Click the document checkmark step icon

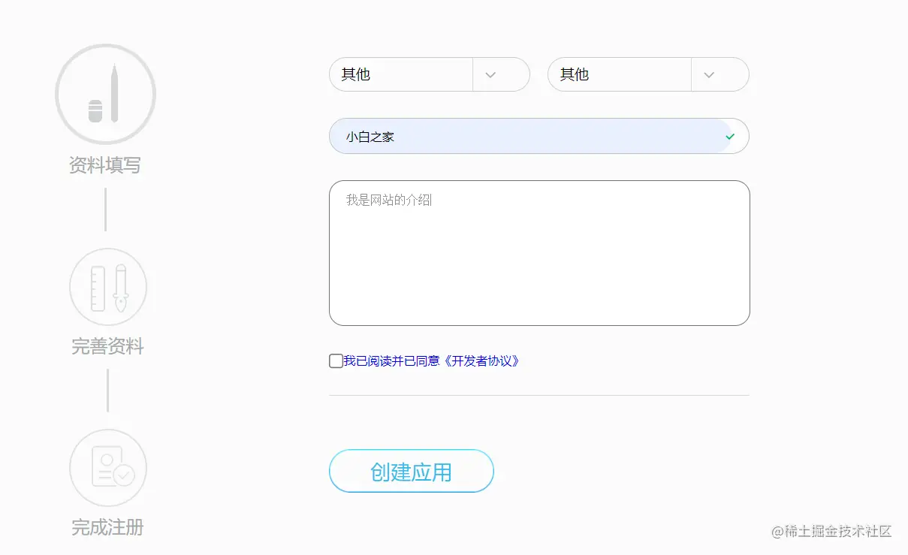pyautogui.click(x=108, y=468)
